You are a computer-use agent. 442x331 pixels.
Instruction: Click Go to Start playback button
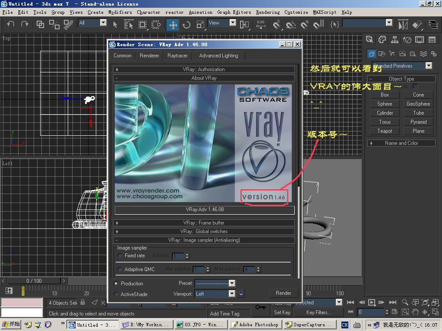coord(350,303)
